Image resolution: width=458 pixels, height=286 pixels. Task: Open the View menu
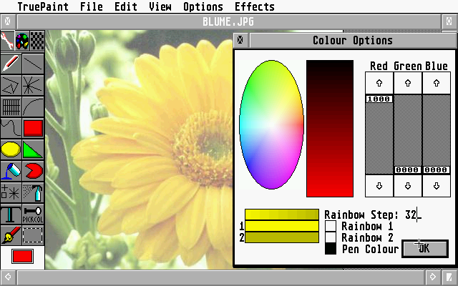pyautogui.click(x=160, y=6)
